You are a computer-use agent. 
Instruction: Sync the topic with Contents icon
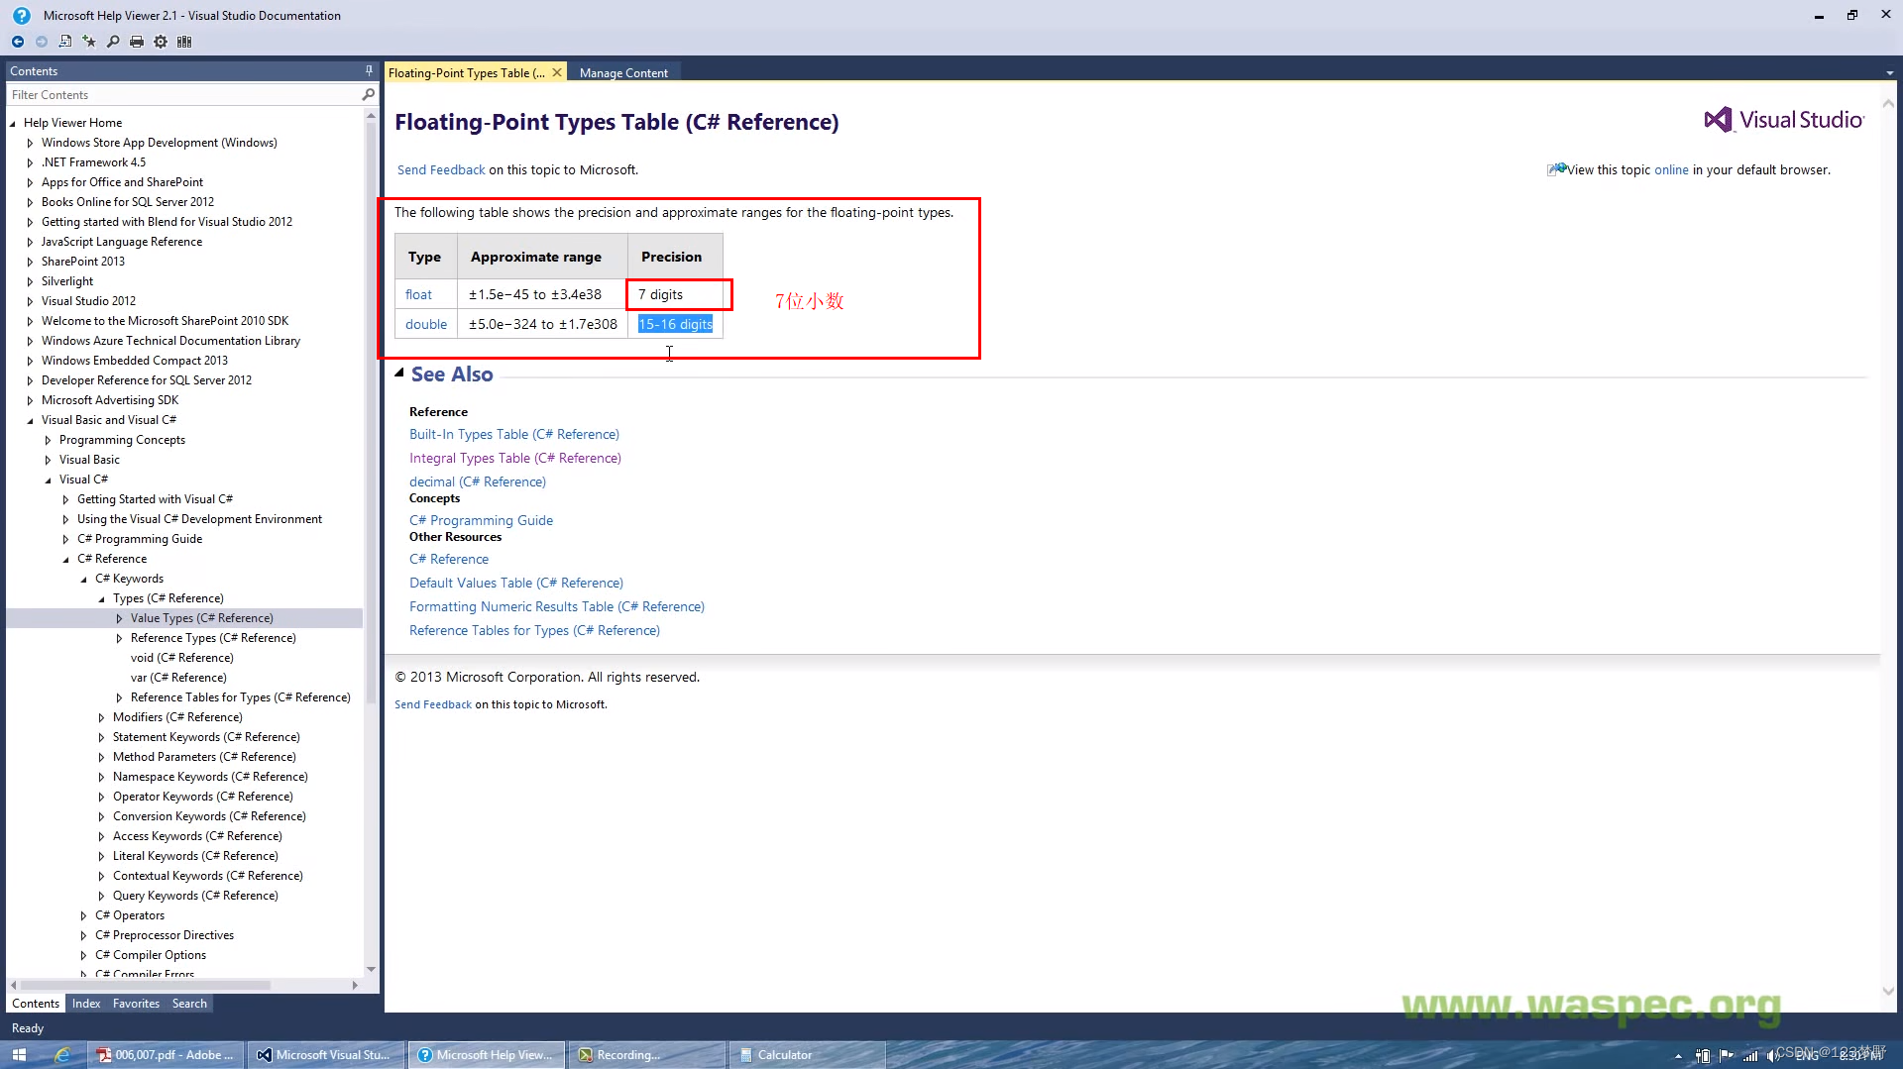pyautogui.click(x=65, y=42)
